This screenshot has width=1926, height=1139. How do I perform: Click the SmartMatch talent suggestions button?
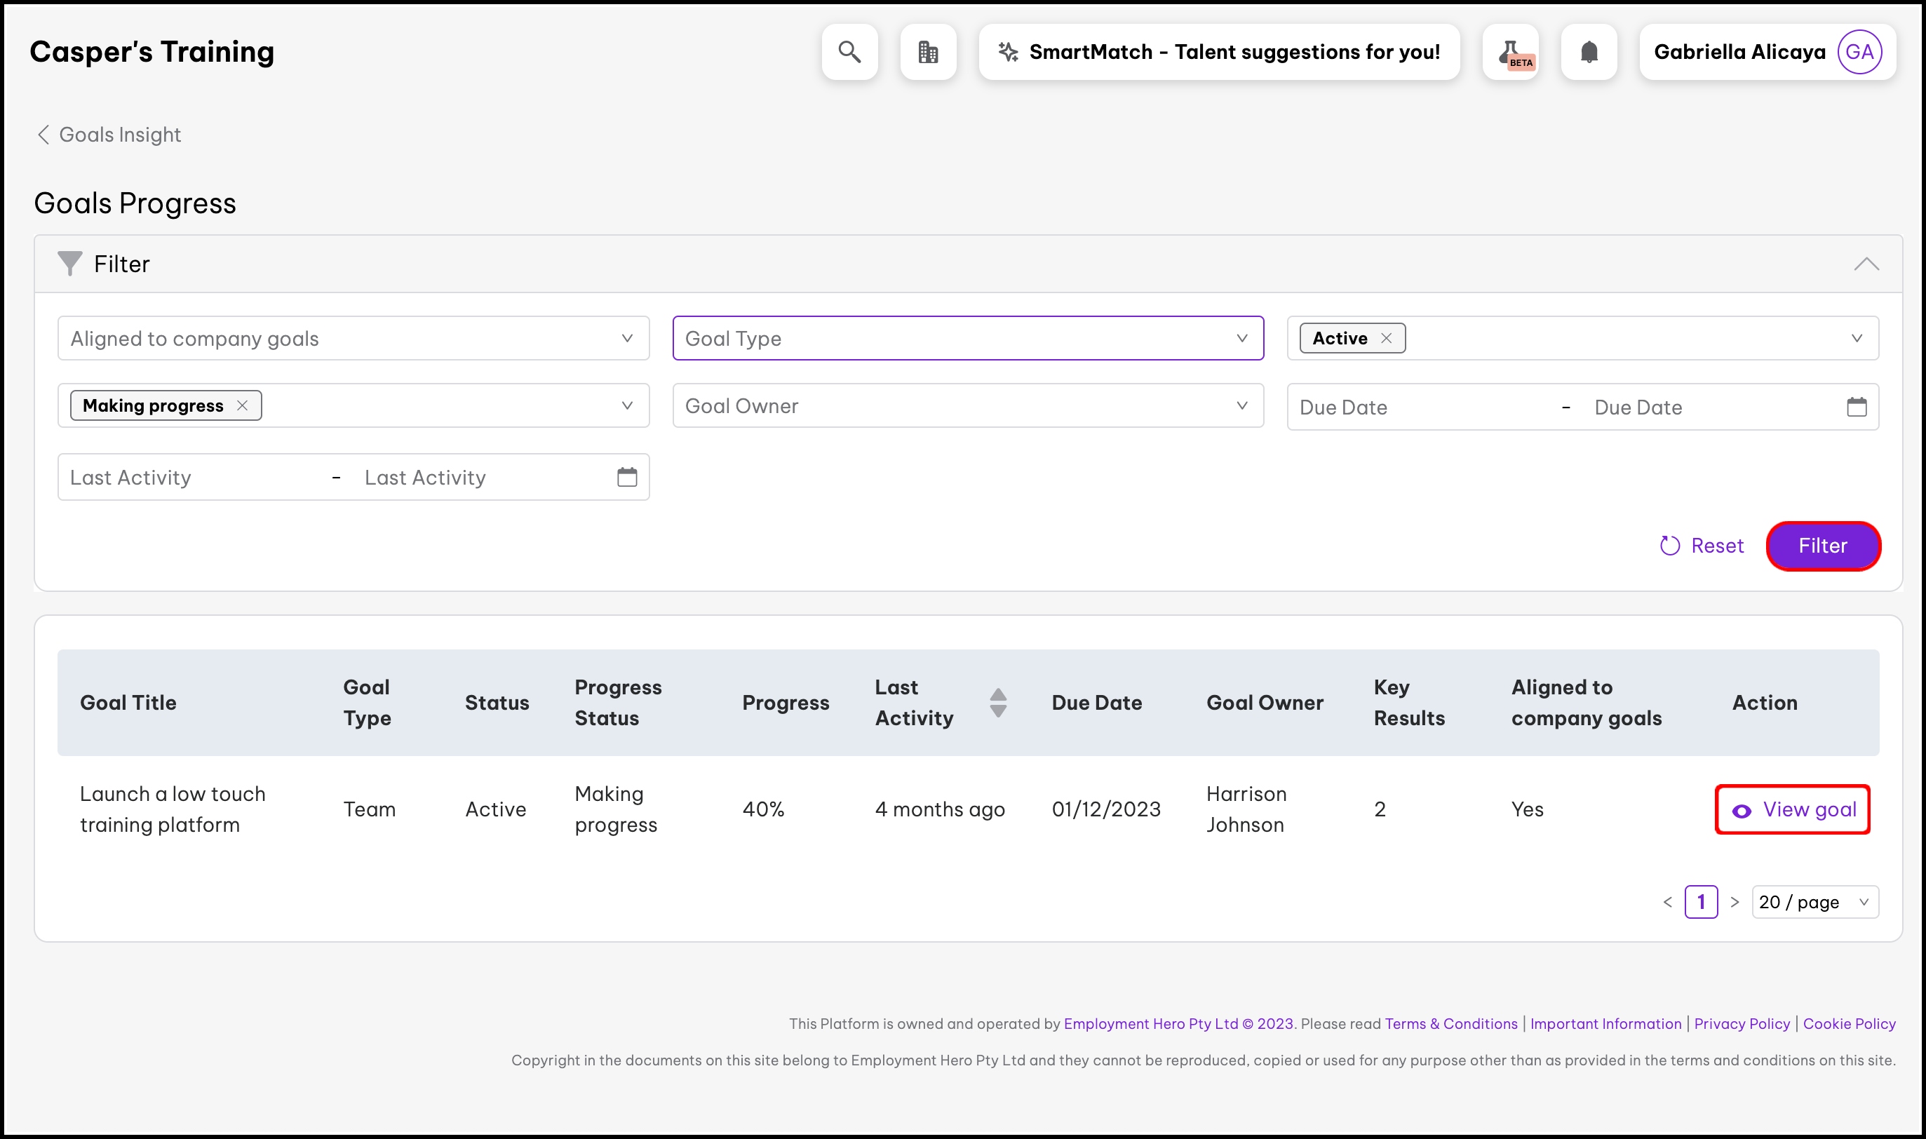coord(1218,51)
